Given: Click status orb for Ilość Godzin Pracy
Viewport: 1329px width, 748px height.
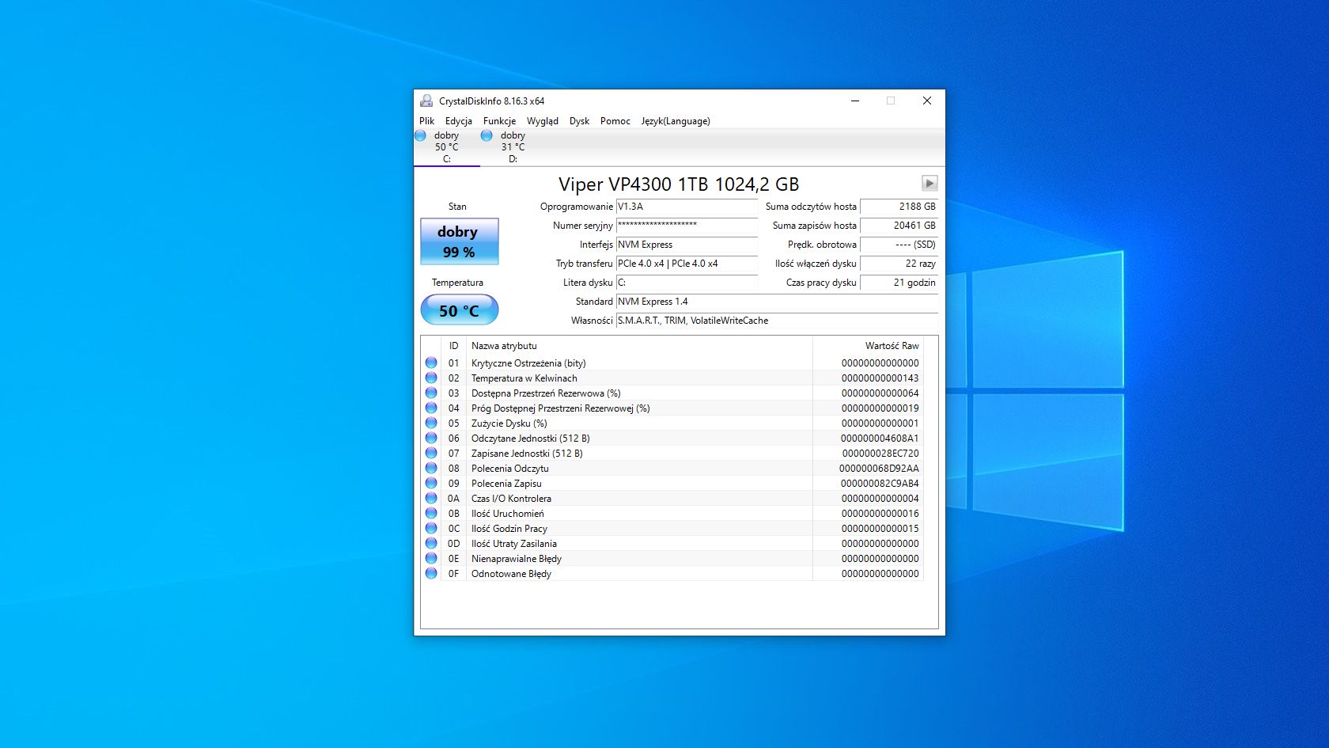Looking at the screenshot, I should (x=431, y=528).
